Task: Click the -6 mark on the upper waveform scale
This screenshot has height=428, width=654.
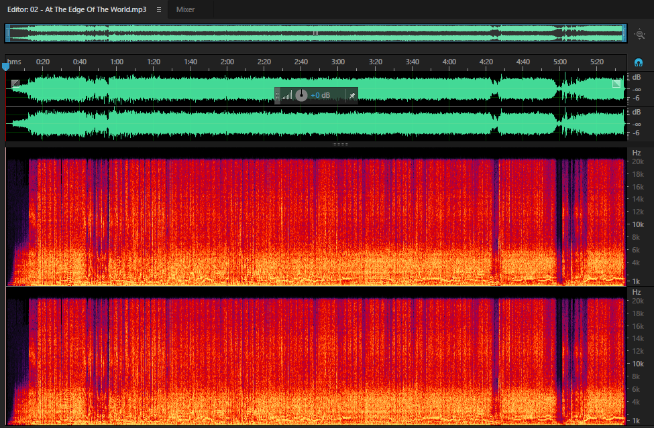Action: pyautogui.click(x=636, y=98)
